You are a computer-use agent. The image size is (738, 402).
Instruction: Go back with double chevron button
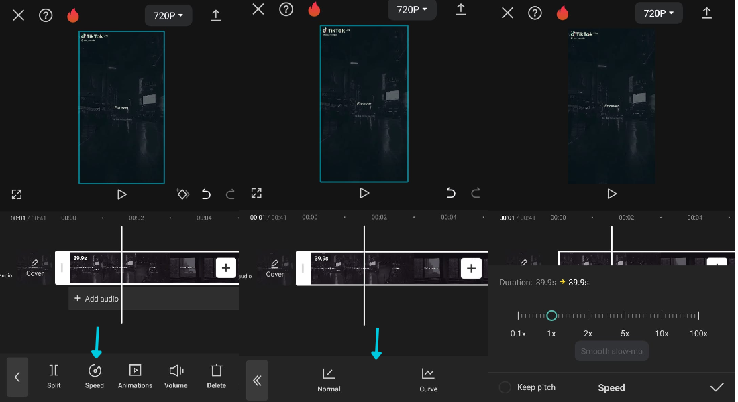coord(257,381)
